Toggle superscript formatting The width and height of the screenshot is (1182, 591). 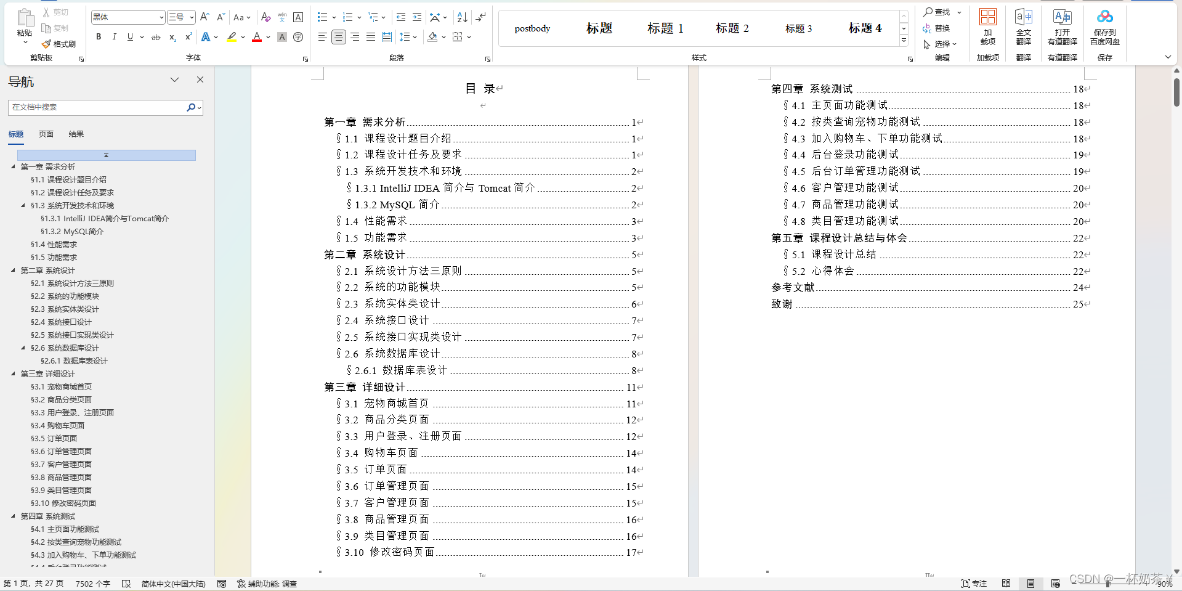tap(188, 37)
